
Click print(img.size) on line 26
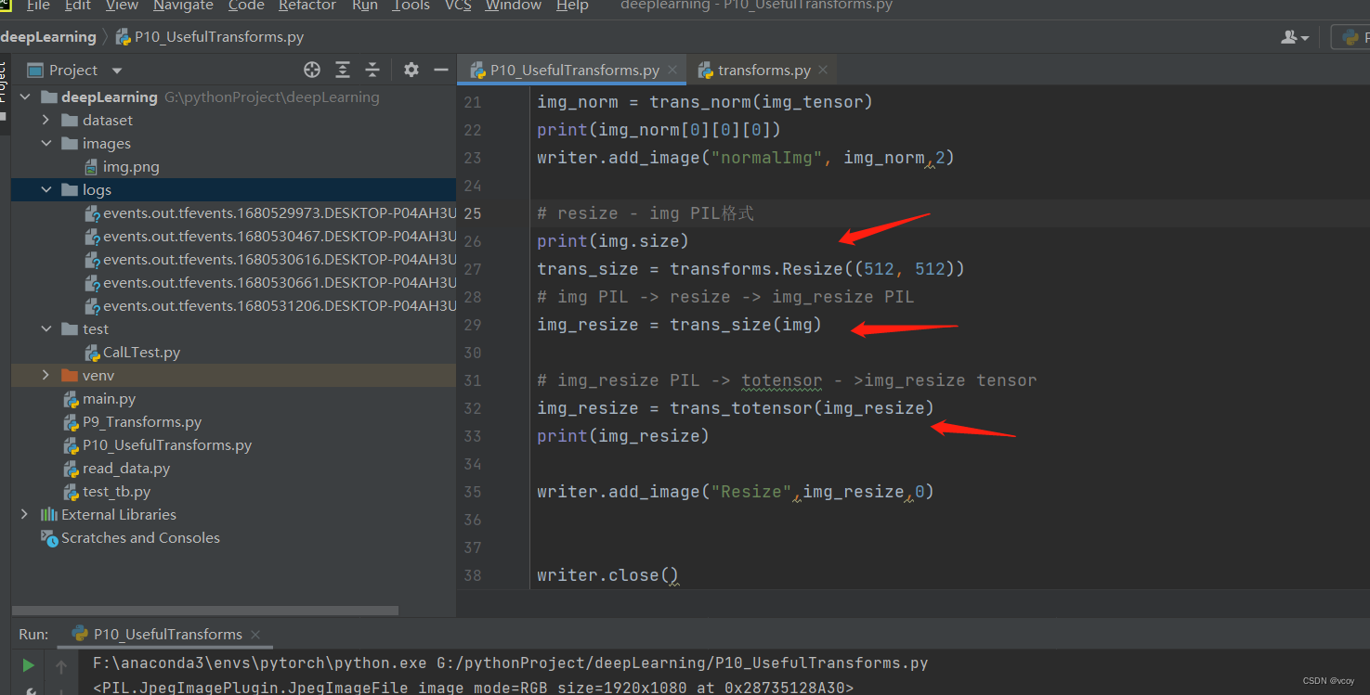613,241
